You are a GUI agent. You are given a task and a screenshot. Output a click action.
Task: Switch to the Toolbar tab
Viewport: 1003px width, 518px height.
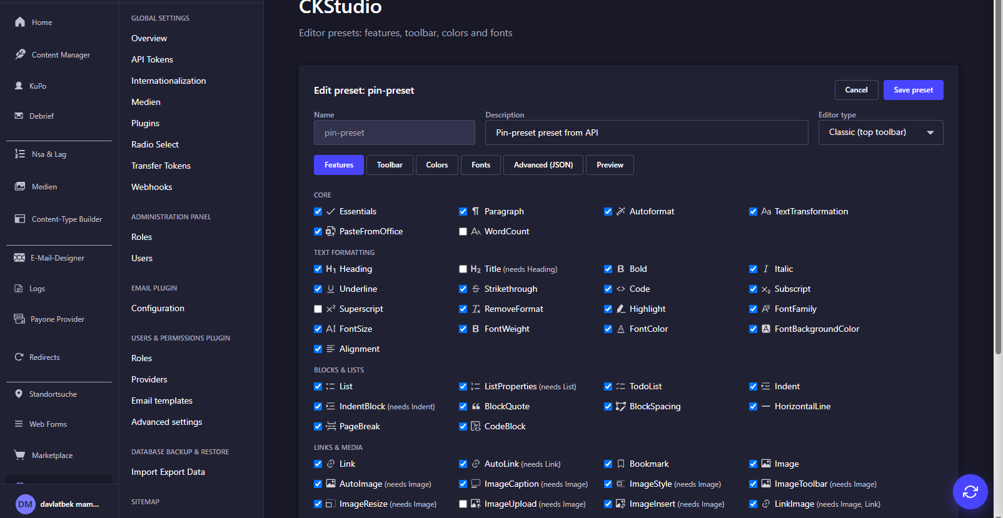(x=390, y=165)
